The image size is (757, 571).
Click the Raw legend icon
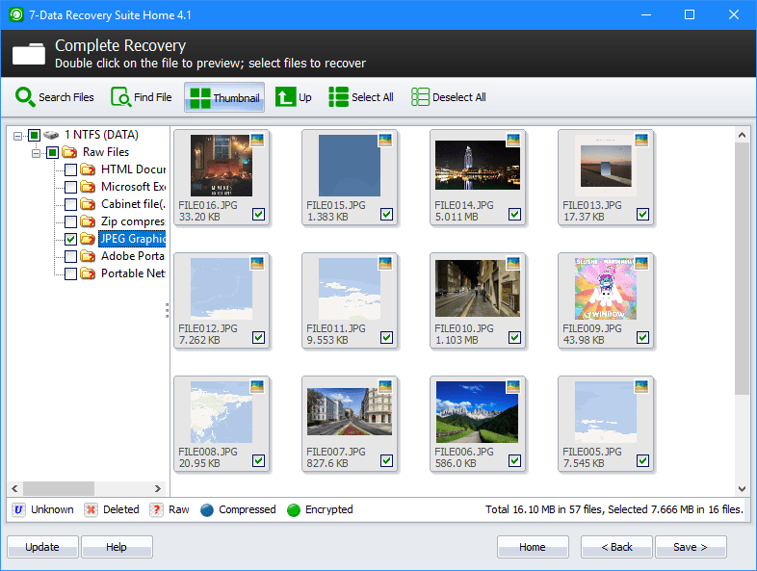click(x=156, y=509)
